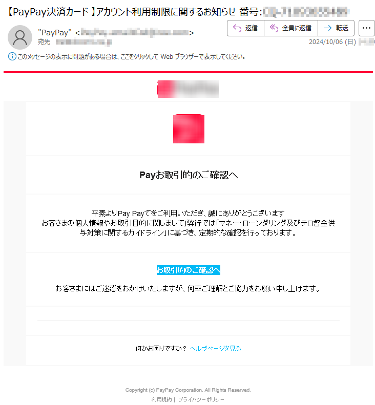Click the reply arrow icon

pyautogui.click(x=237, y=28)
